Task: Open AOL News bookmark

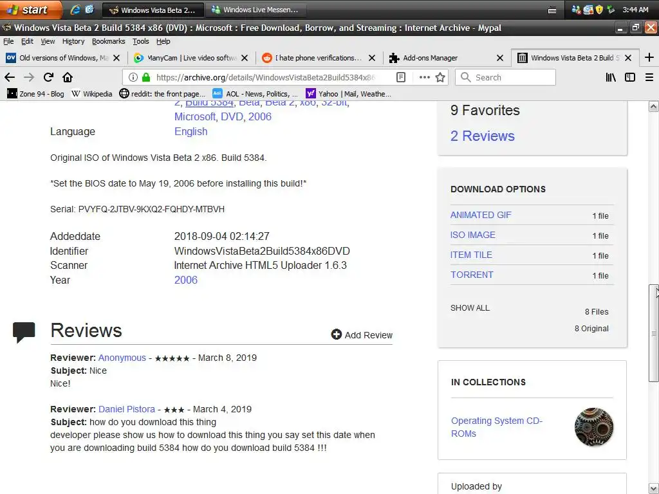Action: pos(255,94)
